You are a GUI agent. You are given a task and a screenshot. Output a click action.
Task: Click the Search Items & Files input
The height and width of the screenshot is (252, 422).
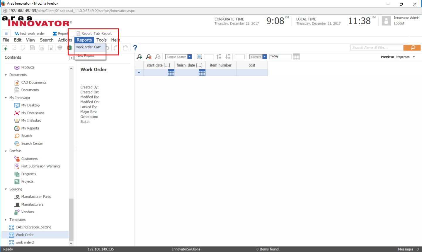(x=377, y=47)
